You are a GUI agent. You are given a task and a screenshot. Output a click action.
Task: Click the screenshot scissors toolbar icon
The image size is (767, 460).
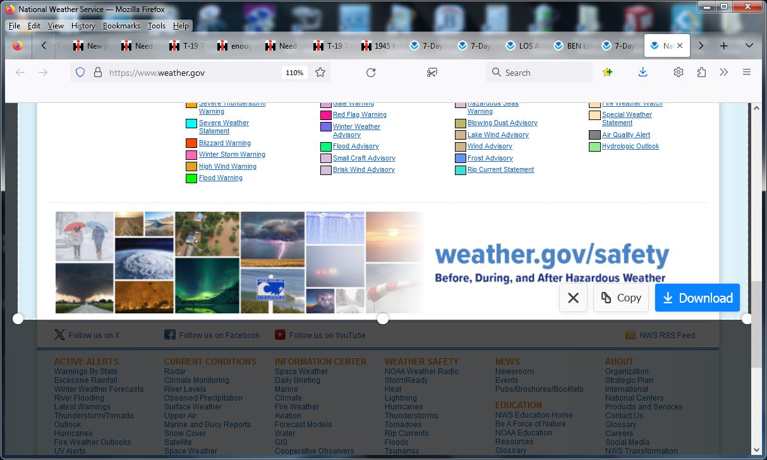432,73
